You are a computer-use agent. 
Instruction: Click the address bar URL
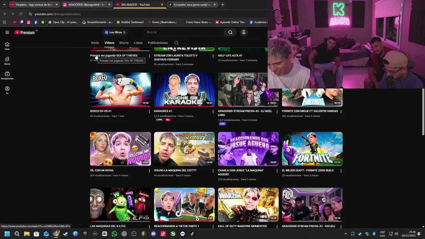[x=58, y=14]
